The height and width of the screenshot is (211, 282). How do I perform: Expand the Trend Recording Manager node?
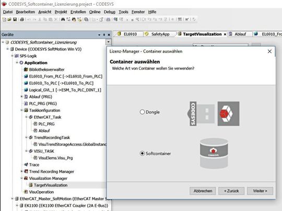tap(21, 171)
